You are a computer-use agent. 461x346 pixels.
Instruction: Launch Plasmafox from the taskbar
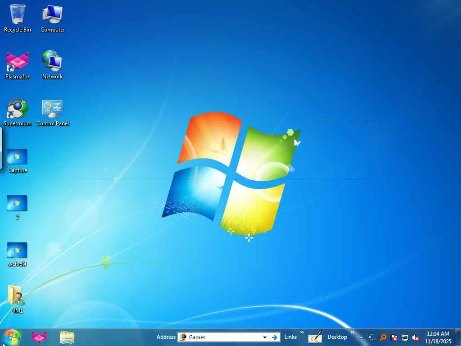click(x=39, y=337)
